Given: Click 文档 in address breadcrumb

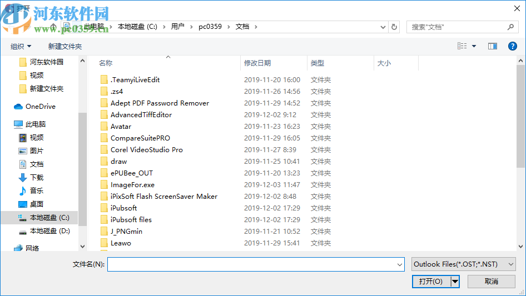Looking at the screenshot, I should (x=242, y=27).
